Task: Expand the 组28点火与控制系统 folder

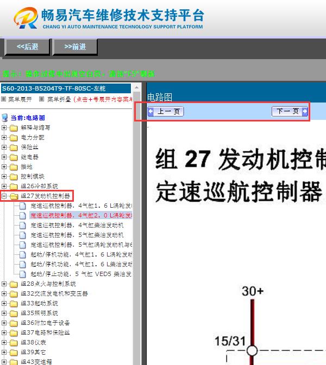Action: 4,284
